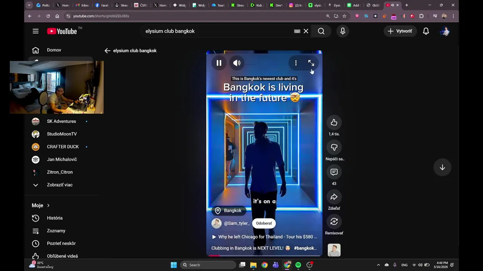Switch to the Pošta browser tab
Image resolution: width=483 pixels, height=271 pixels.
tap(43, 5)
